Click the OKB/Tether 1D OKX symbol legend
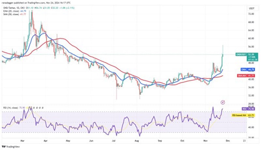The image size is (261, 150). [x=14, y=8]
